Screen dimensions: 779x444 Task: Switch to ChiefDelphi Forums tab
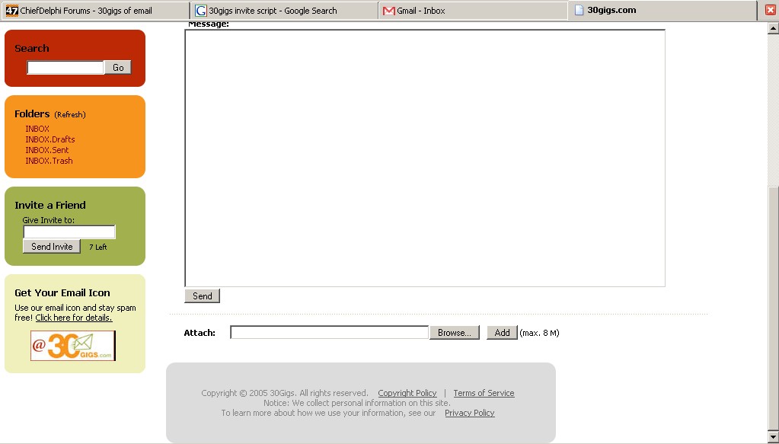coord(95,11)
